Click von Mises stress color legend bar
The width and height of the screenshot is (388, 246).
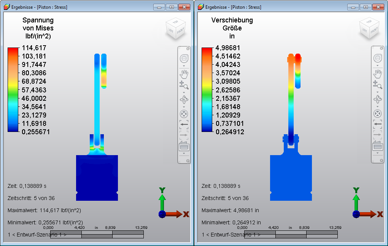(x=13, y=90)
